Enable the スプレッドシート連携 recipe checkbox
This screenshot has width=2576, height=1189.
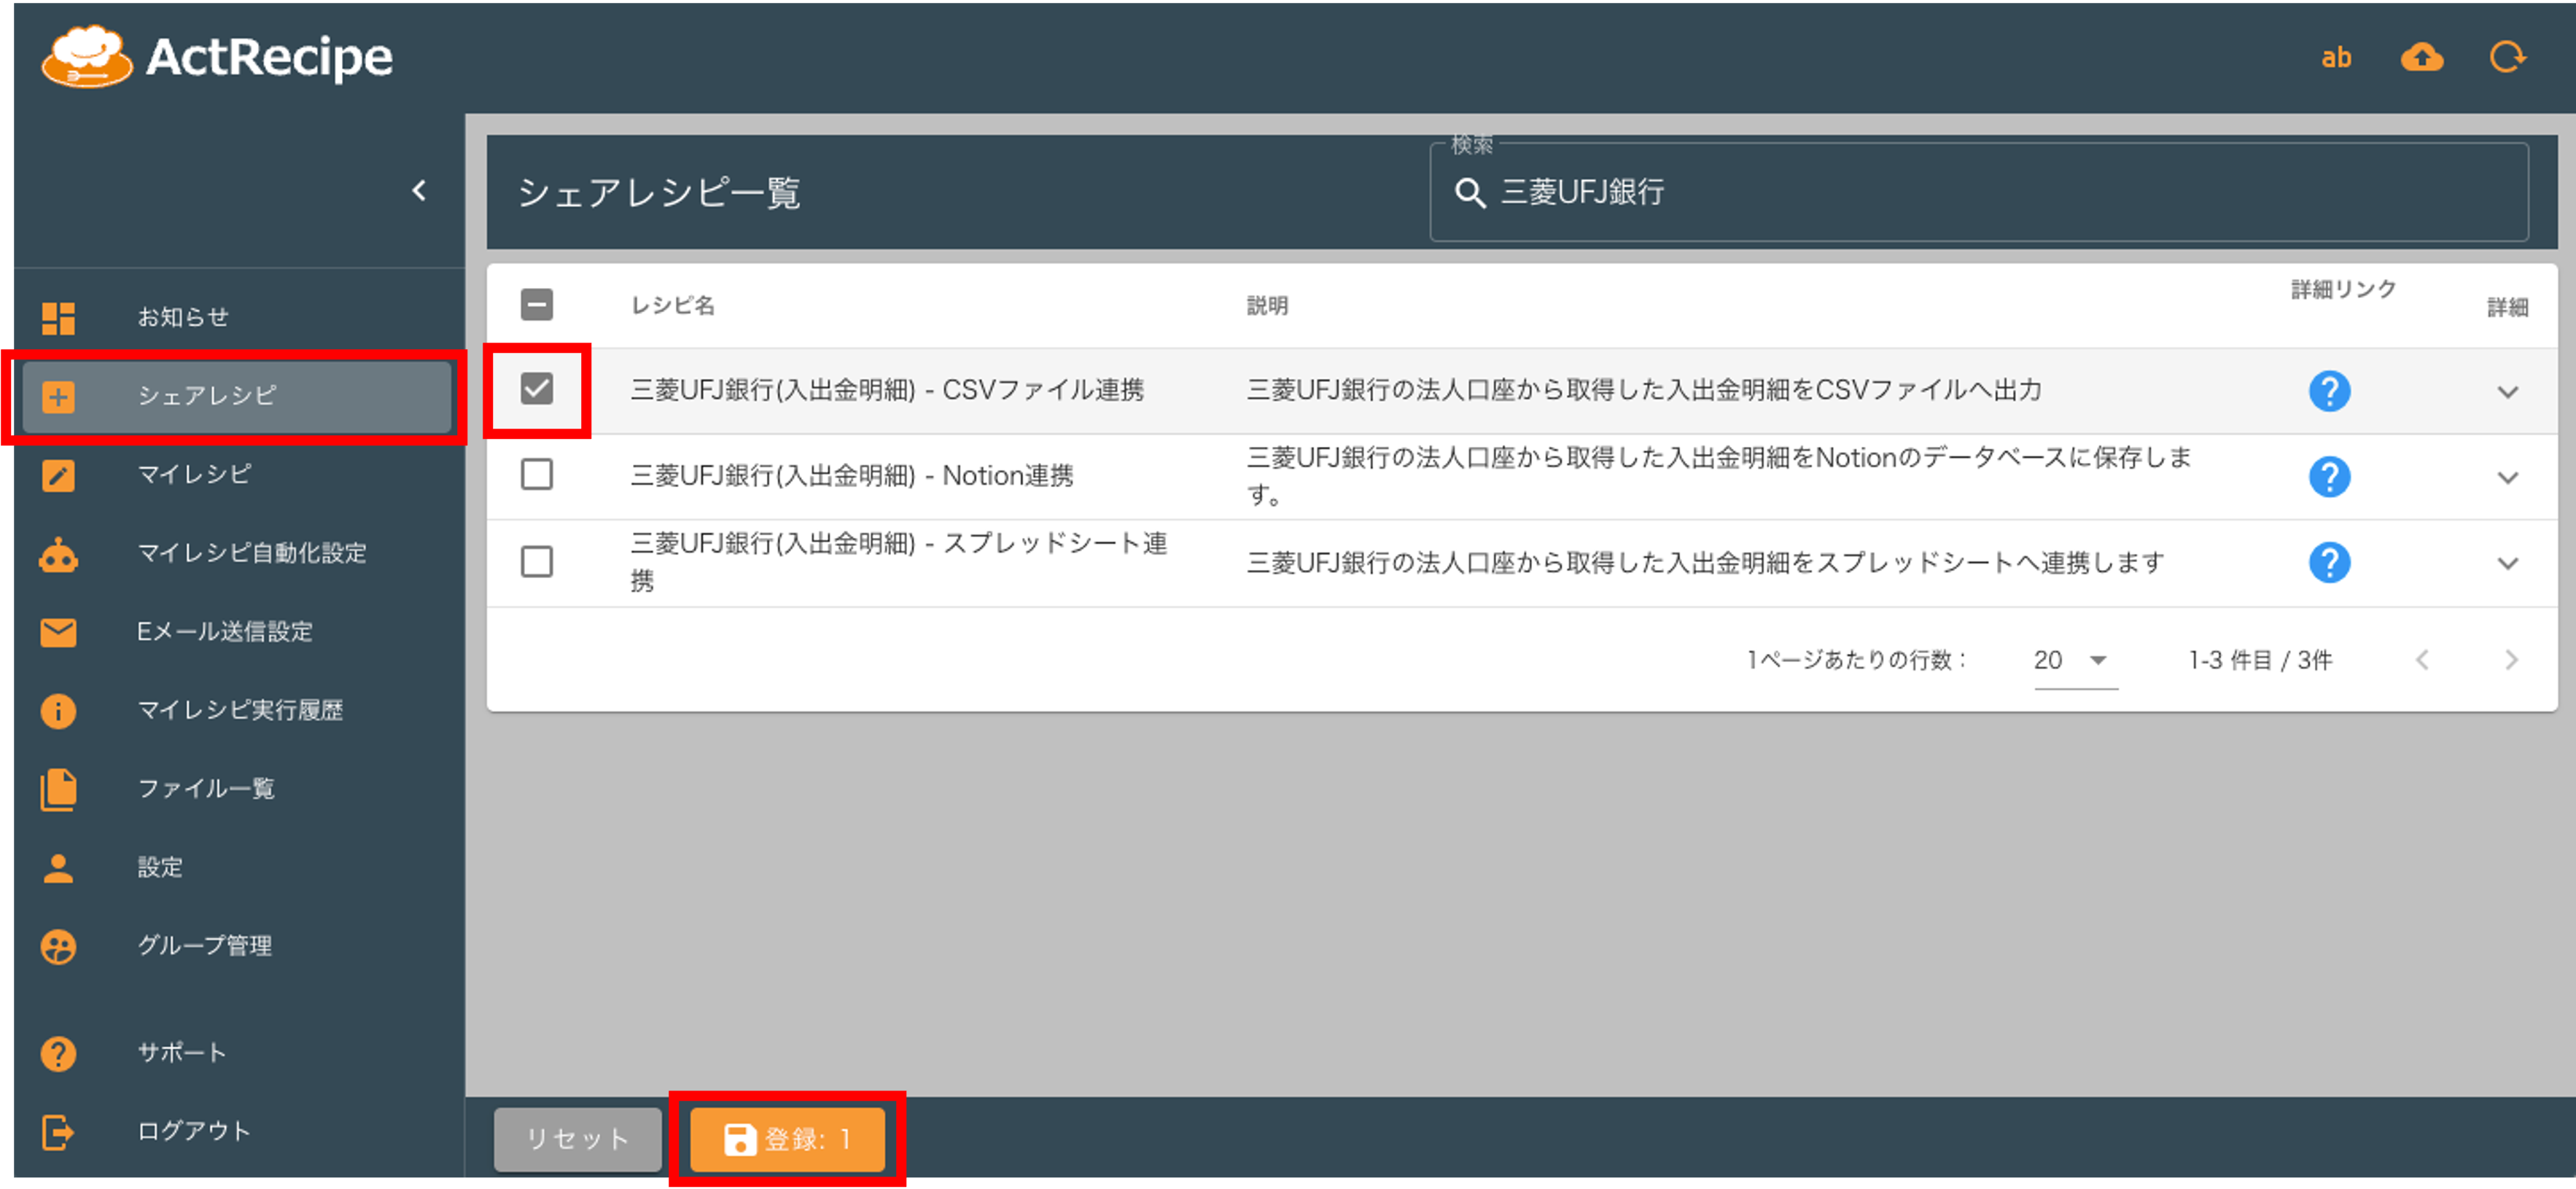coord(537,562)
